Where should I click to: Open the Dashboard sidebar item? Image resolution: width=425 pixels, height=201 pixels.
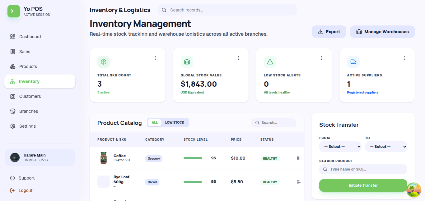coord(40,37)
